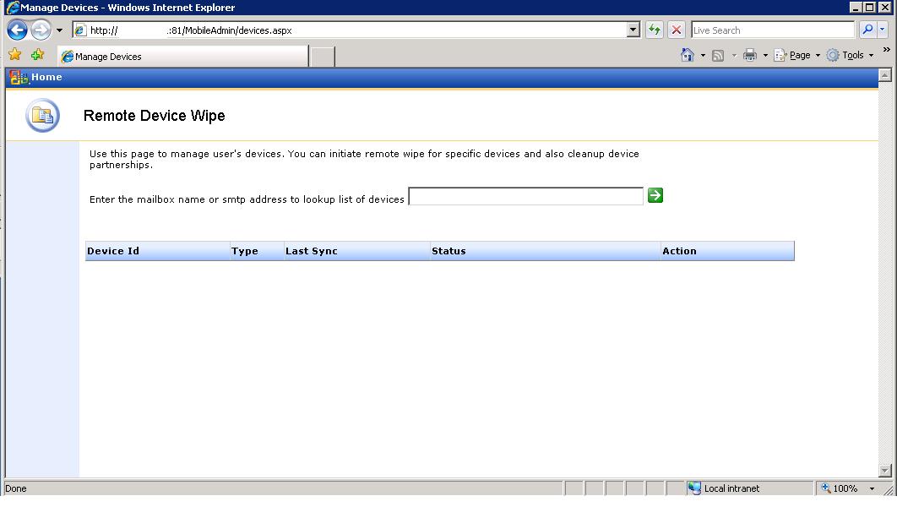Expand the Print options dropdown arrow
The width and height of the screenshot is (897, 507).
[765, 56]
